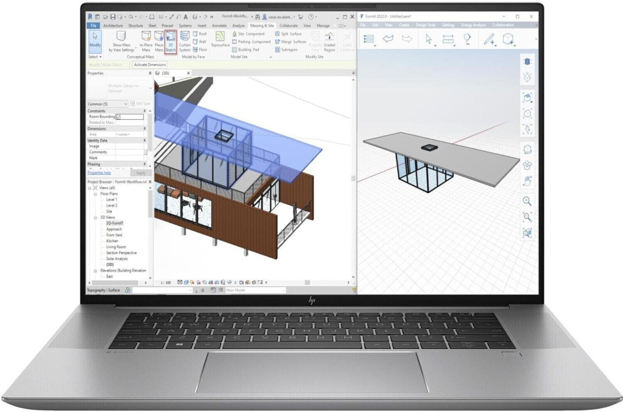Select the 3D Sketch tool

tap(170, 42)
